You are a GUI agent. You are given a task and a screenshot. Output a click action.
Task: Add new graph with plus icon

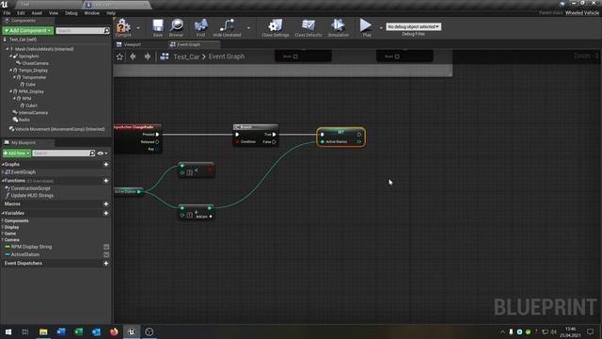coord(106,165)
